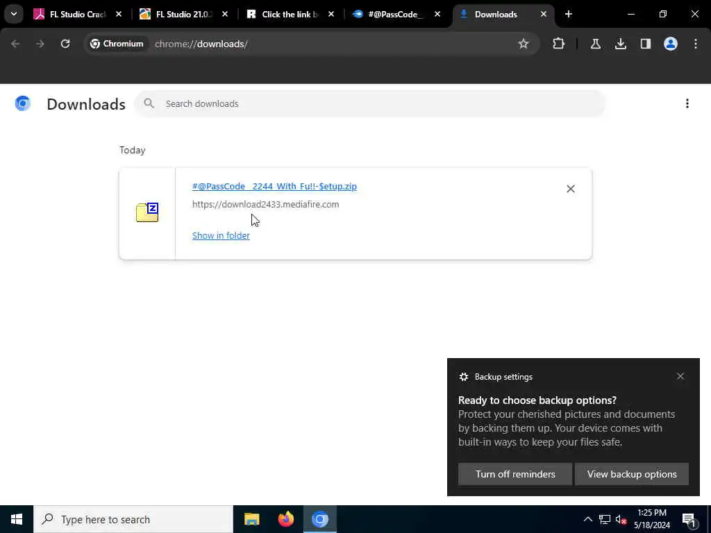This screenshot has width=711, height=533.
Task: Close the FL Studio Crack tab
Action: (x=119, y=15)
